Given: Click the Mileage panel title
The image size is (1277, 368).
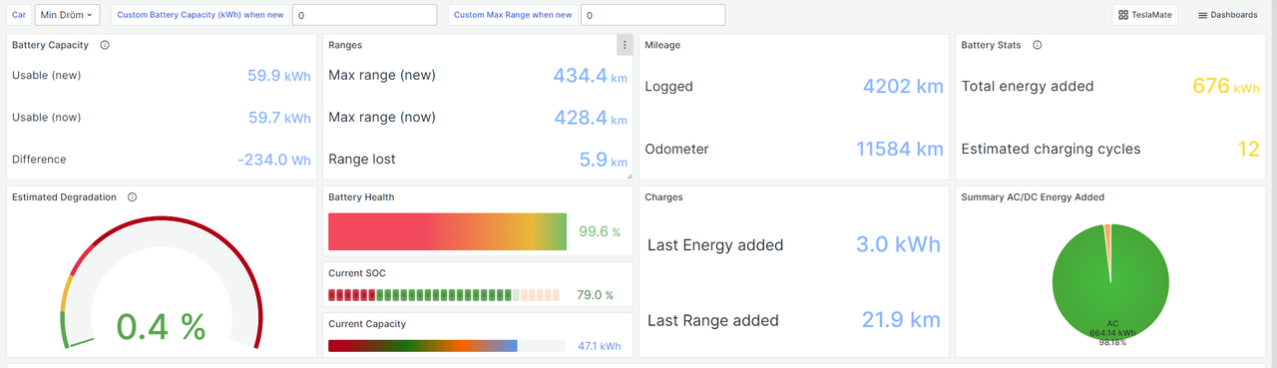Looking at the screenshot, I should [x=662, y=45].
